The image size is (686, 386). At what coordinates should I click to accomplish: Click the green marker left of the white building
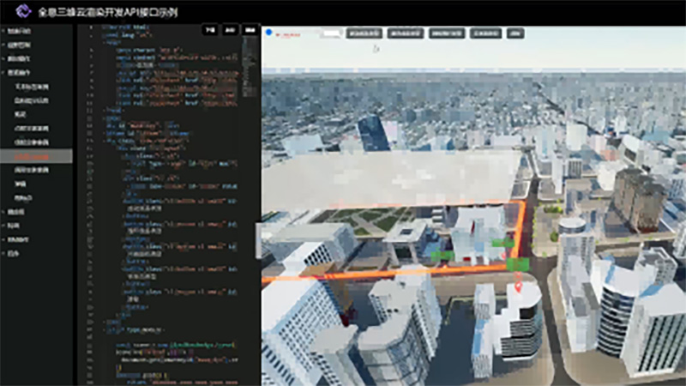443,255
